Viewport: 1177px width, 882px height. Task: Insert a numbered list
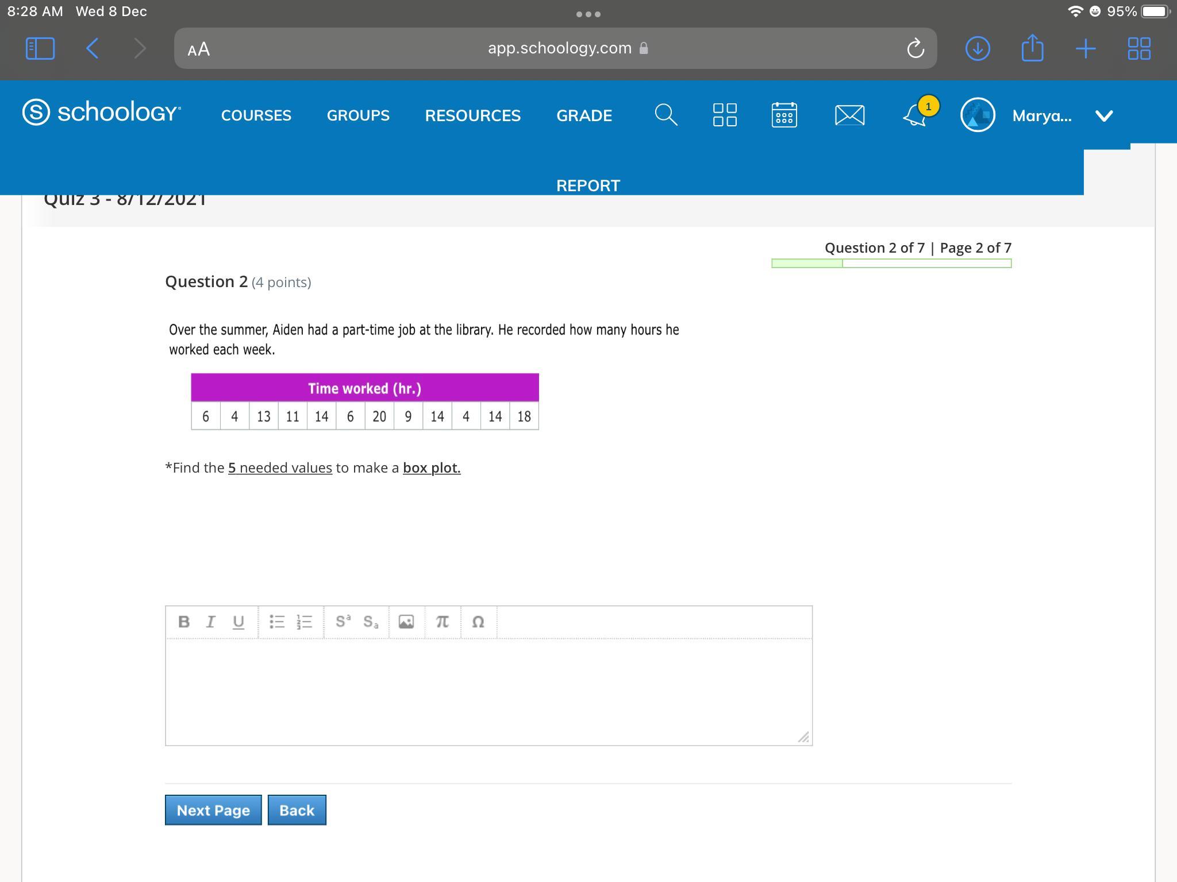click(x=305, y=622)
